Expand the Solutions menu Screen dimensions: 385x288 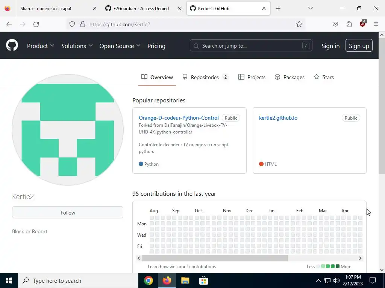click(x=77, y=46)
